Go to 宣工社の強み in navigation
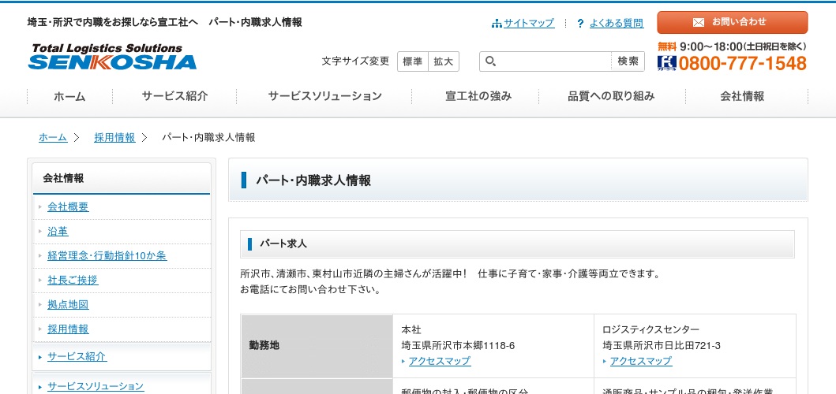 [478, 96]
